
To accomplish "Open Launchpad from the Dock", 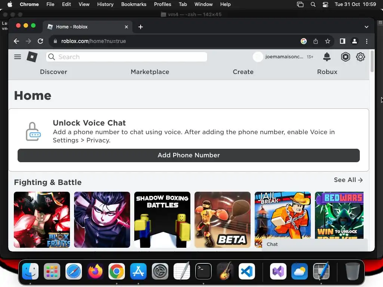I will (x=52, y=271).
